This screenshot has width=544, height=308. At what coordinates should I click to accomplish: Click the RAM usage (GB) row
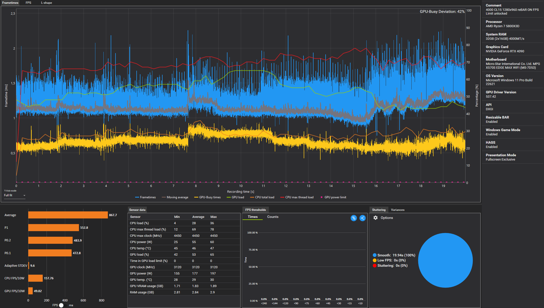(x=184, y=292)
